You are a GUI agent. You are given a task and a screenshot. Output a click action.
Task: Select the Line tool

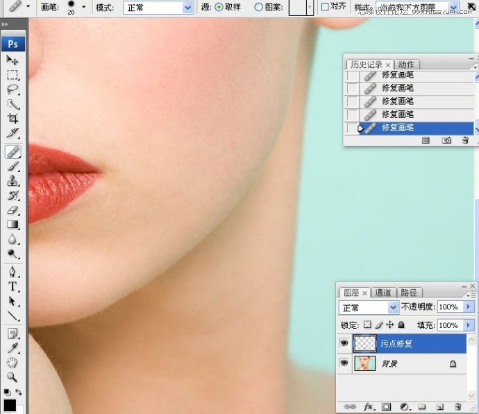pos(12,316)
